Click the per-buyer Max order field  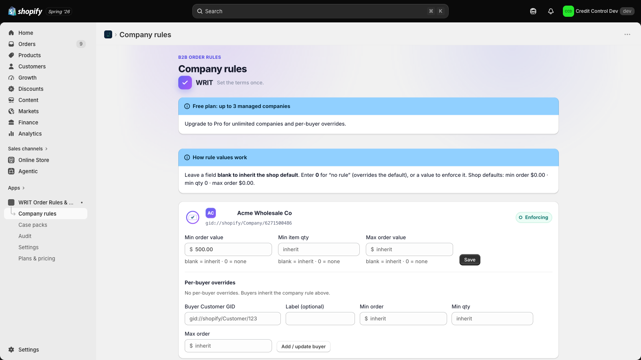pos(228,346)
